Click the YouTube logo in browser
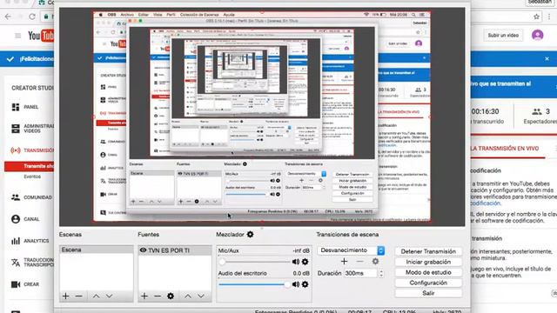Viewport: 557px width, 313px height. click(x=41, y=36)
